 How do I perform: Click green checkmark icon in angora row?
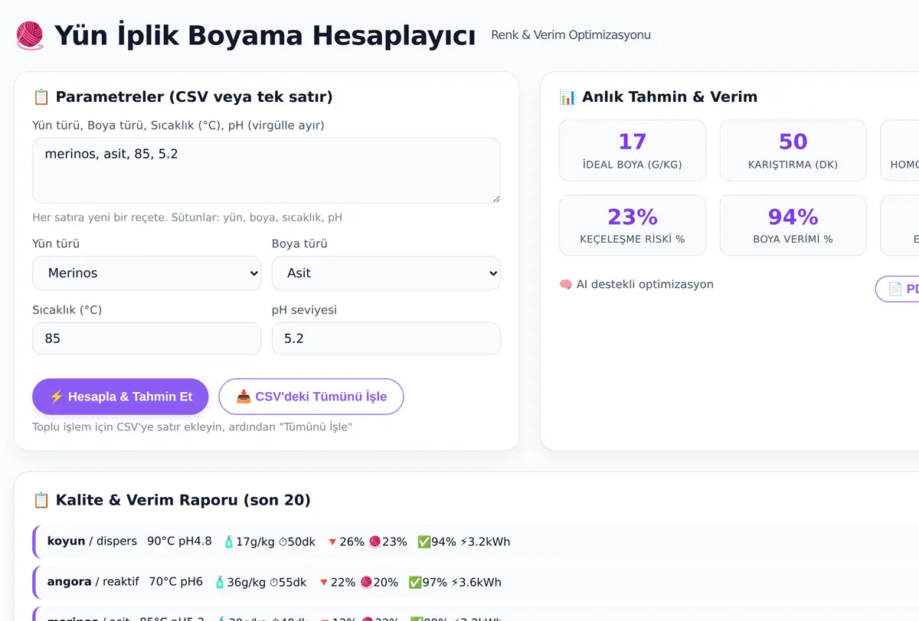416,583
